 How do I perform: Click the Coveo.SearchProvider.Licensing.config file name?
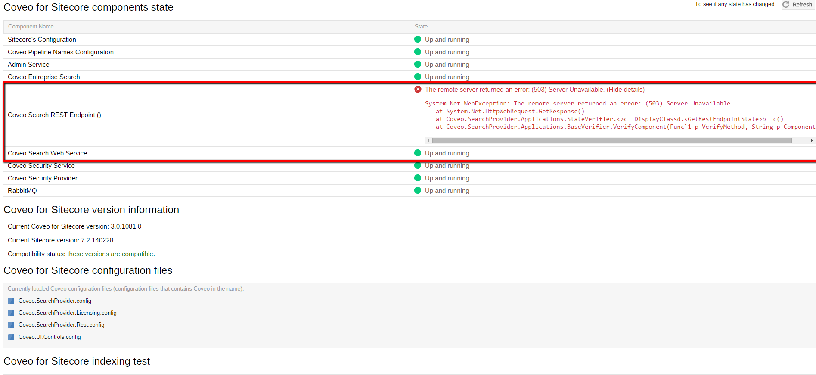coord(68,313)
